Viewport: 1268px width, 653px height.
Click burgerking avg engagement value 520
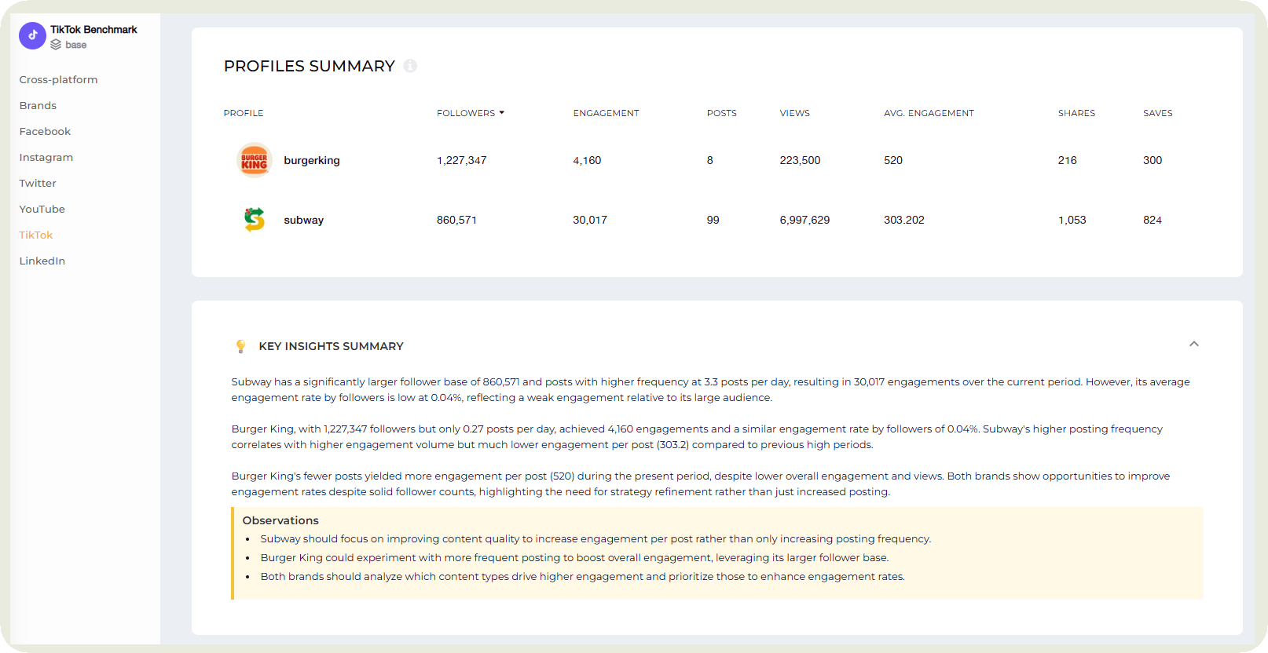tap(893, 160)
